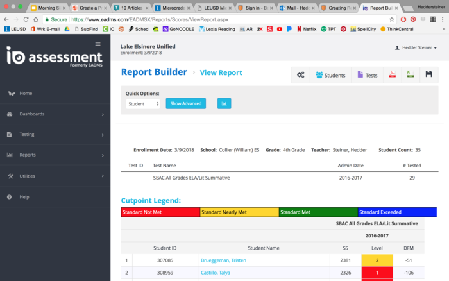Save report with floppy disk icon

[x=428, y=75]
